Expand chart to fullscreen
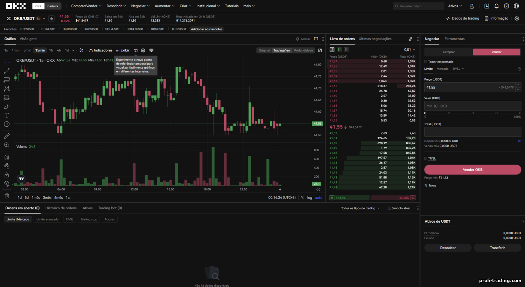525x287 pixels. (x=320, y=50)
